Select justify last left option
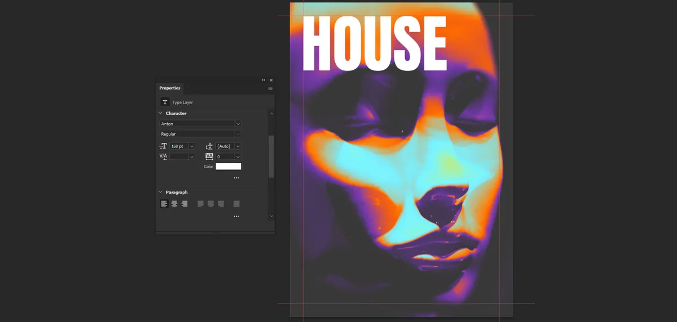The image size is (677, 322). click(200, 204)
